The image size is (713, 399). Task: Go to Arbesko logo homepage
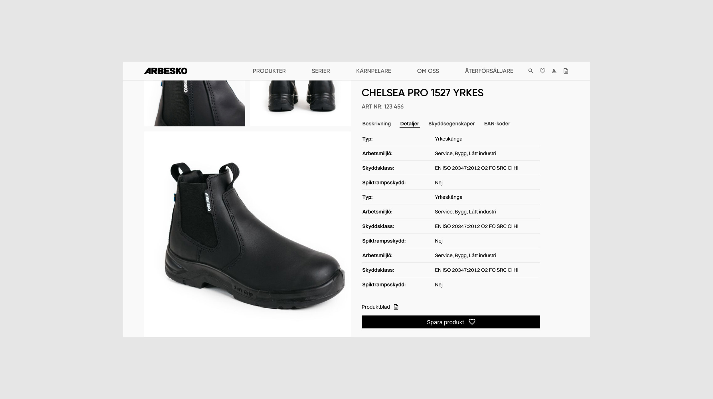pos(166,71)
